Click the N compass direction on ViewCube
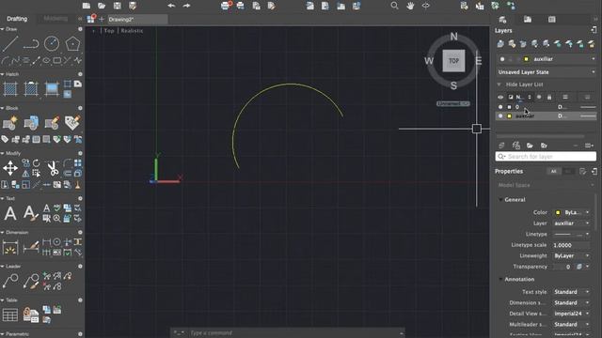The image size is (602, 338). (x=453, y=37)
